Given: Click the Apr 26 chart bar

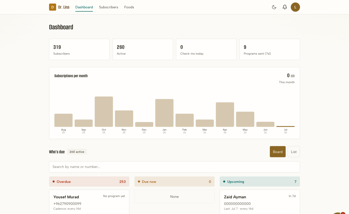Looking at the screenshot, I should click(225, 115).
